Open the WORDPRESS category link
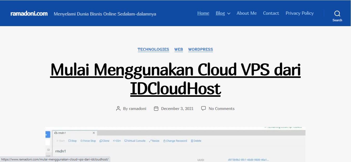Screen dimensions: 351x162 [200, 49]
